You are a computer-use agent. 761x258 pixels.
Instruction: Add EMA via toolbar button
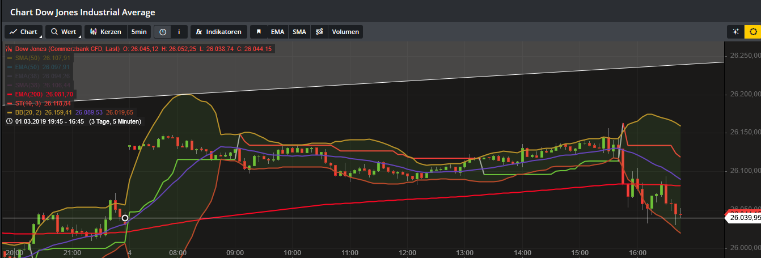click(277, 32)
